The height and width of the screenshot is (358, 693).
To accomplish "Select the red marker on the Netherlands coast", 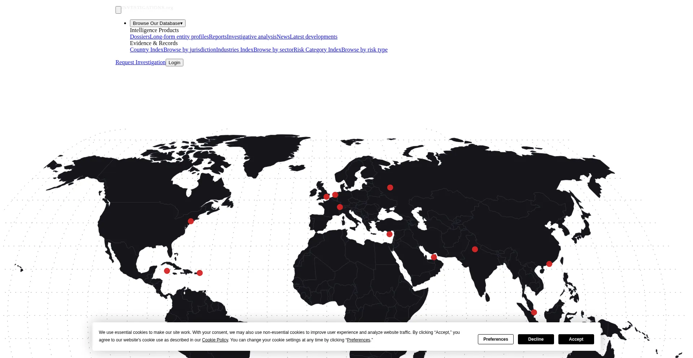I will [x=335, y=195].
